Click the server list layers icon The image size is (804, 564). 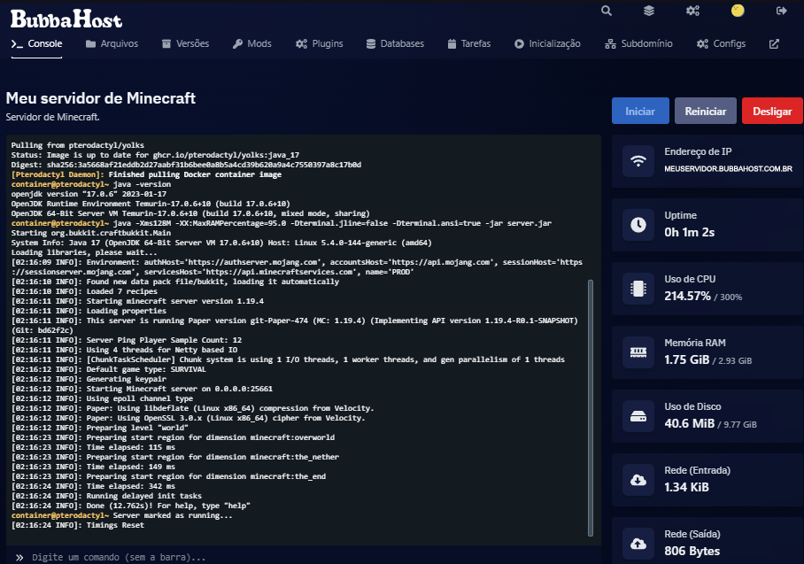point(649,11)
